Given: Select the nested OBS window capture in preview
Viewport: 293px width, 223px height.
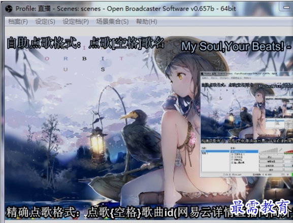Looking at the screenshot, I should click(x=246, y=124).
